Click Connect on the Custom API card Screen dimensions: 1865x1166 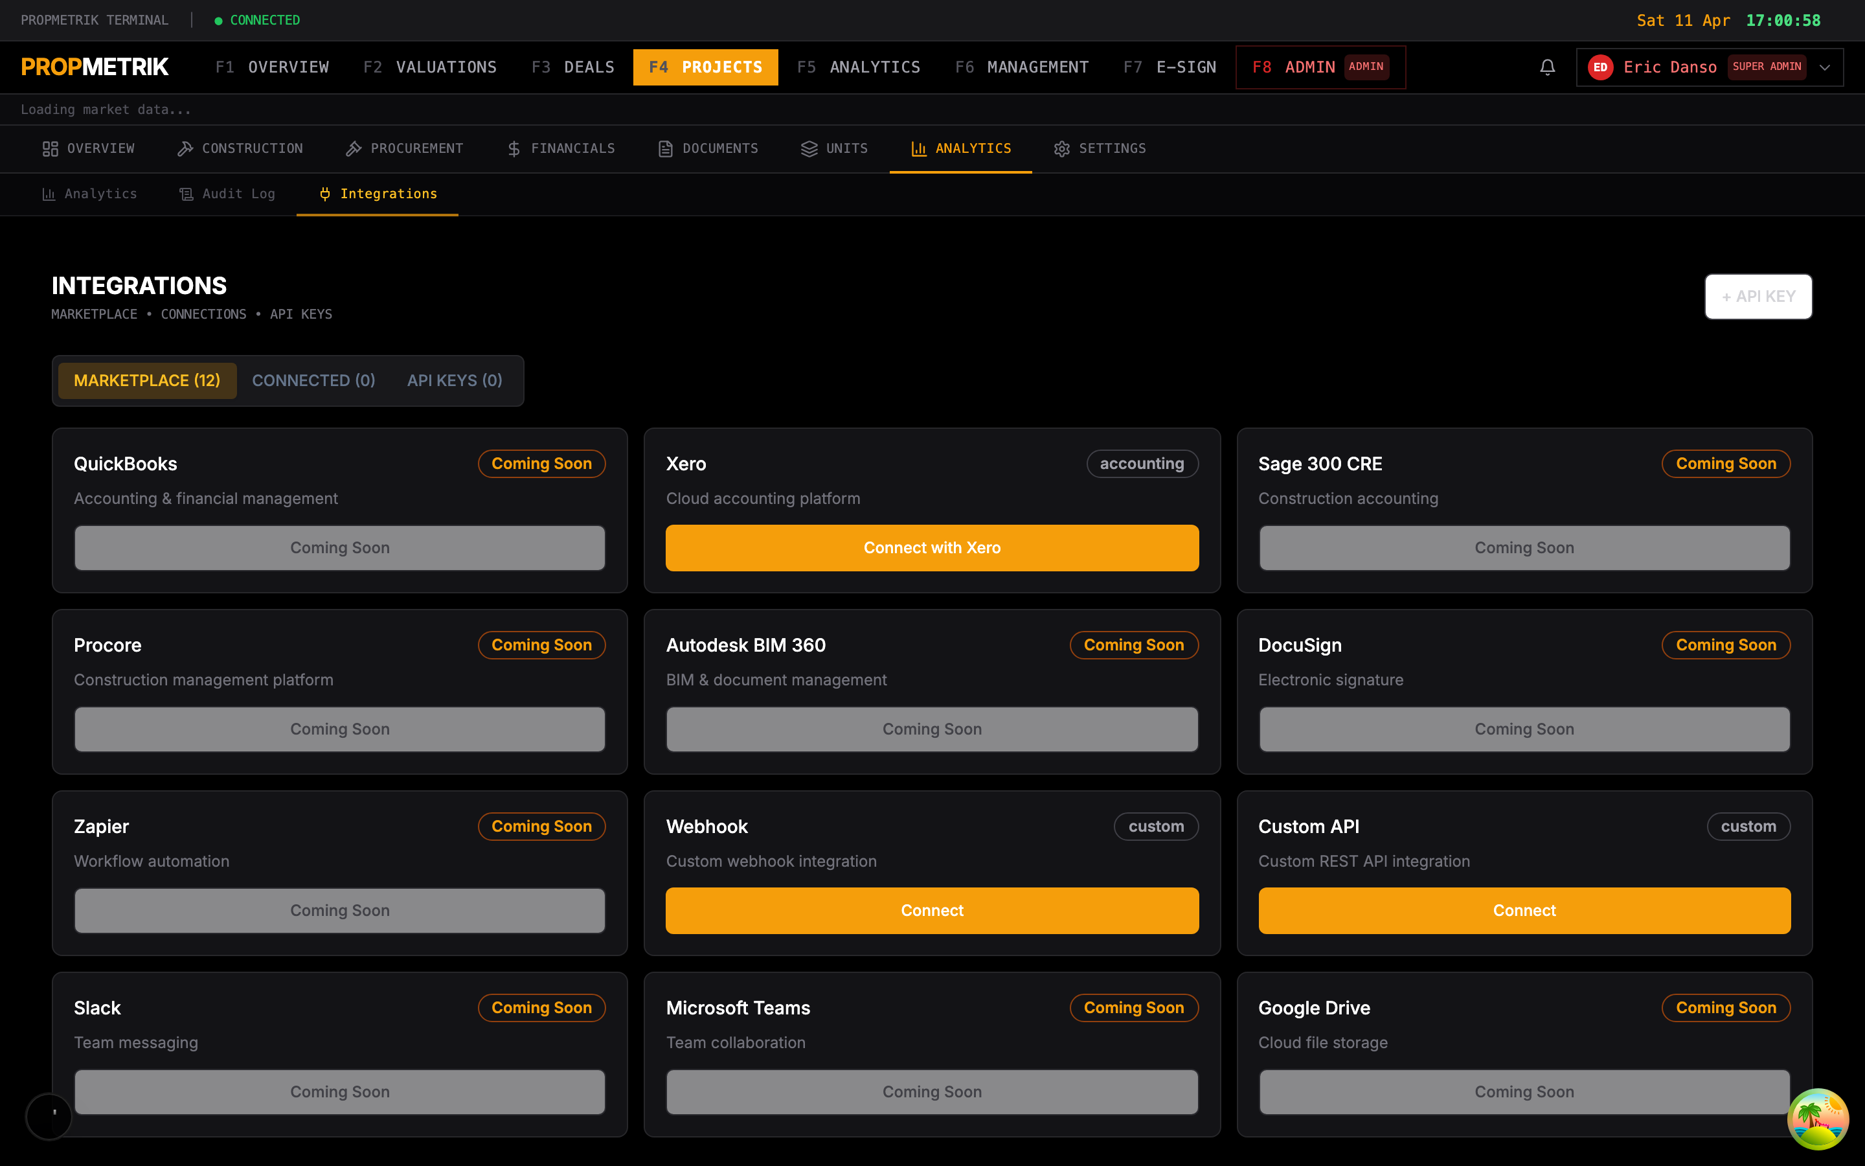point(1524,910)
